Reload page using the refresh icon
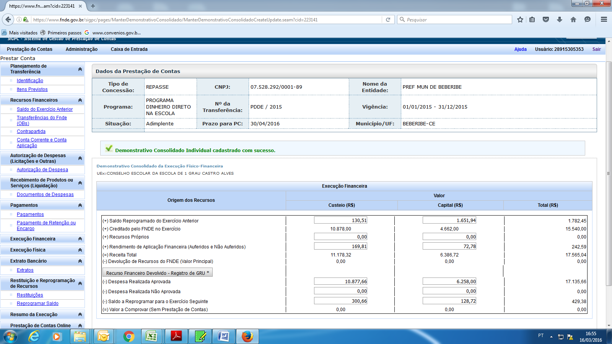The image size is (612, 344). [388, 19]
